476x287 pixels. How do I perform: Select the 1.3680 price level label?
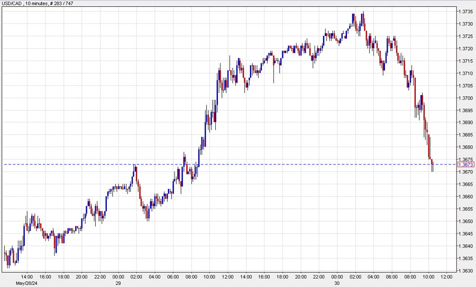[465, 147]
